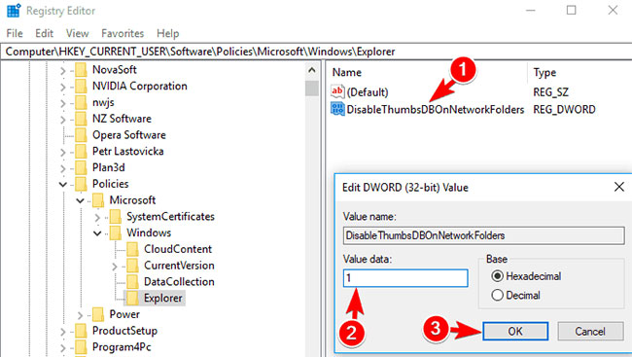
Task: Expand the SystemCertificates key
Action: [97, 218]
